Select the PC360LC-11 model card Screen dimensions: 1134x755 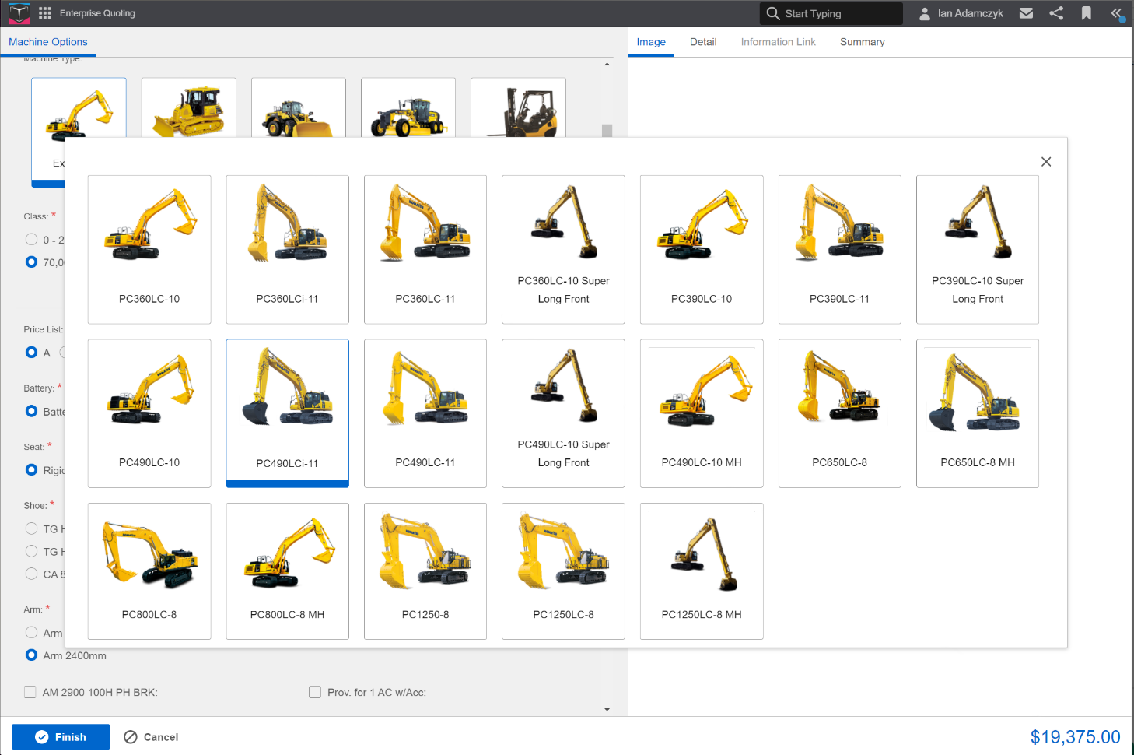pos(425,249)
